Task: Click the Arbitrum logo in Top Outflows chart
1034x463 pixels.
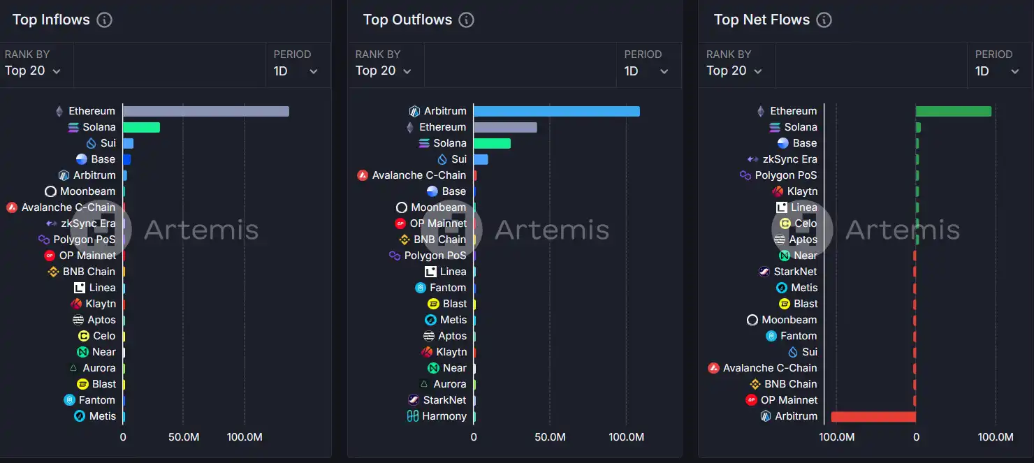Action: tap(414, 111)
